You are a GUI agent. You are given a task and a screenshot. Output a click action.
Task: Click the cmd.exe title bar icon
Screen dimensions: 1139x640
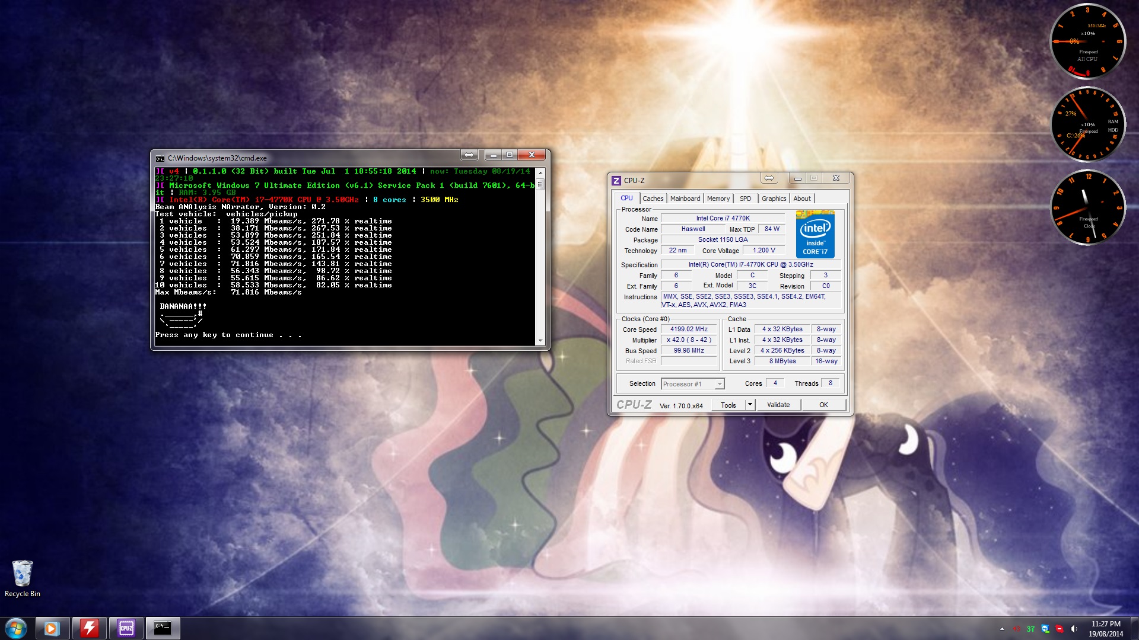pos(160,158)
